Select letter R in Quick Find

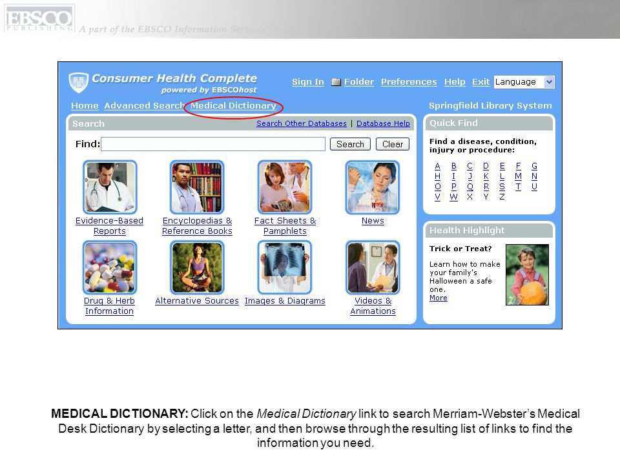pyautogui.click(x=486, y=187)
